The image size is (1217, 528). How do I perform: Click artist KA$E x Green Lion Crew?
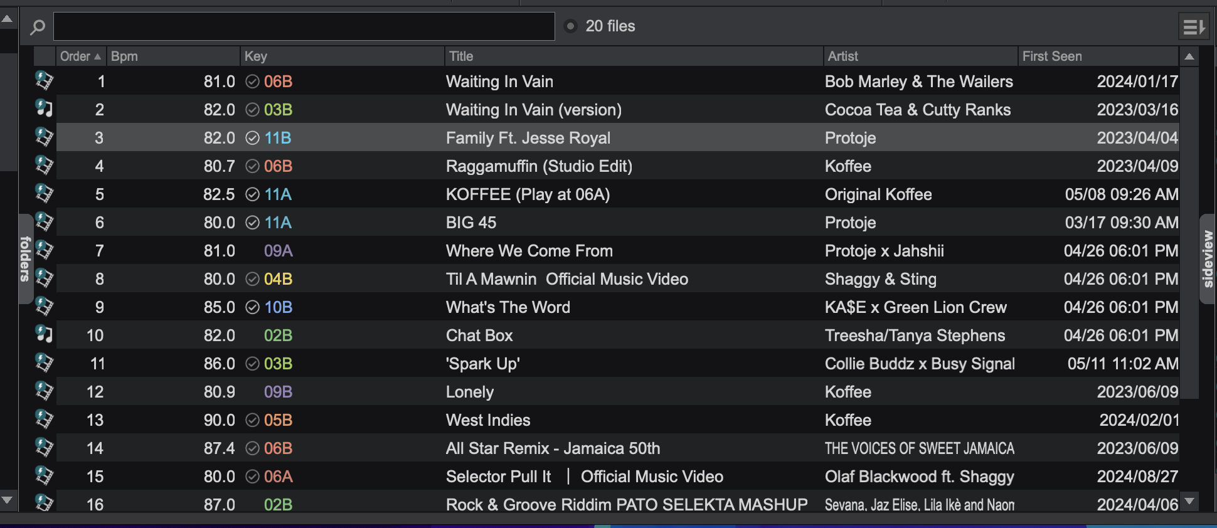[x=916, y=307]
